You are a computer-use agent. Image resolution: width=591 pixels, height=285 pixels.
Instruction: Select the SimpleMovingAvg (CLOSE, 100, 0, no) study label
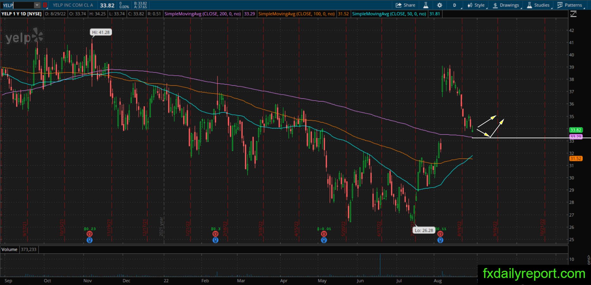click(x=297, y=14)
